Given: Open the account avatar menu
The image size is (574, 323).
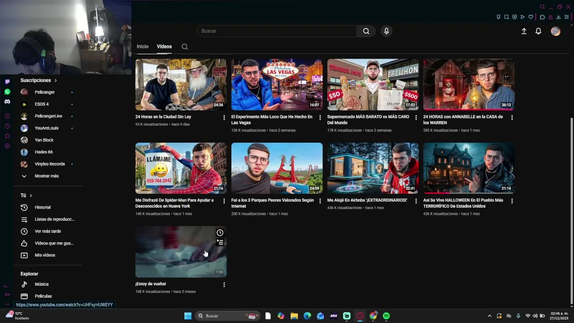Looking at the screenshot, I should (556, 31).
